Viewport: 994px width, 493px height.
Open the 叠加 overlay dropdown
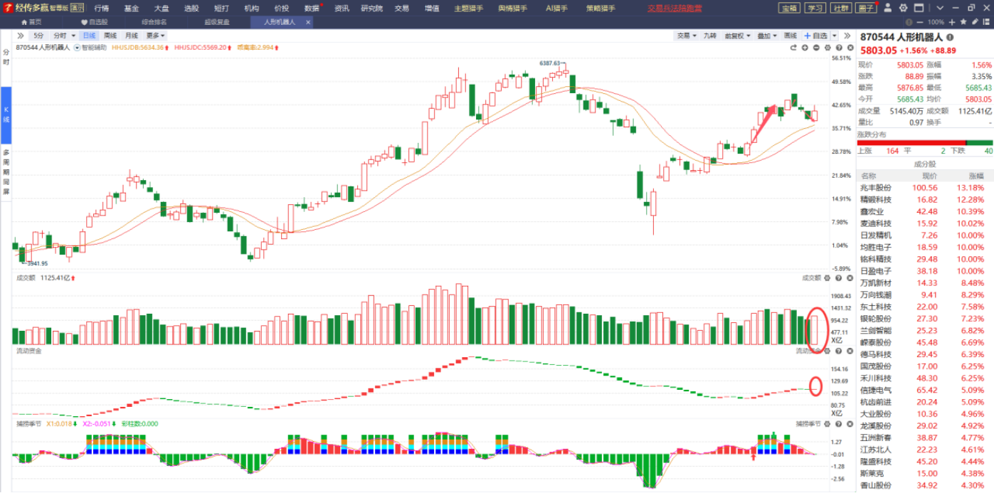pyautogui.click(x=766, y=36)
